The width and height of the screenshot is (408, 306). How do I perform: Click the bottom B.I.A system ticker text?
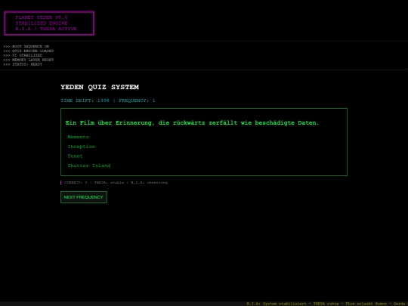click(x=327, y=304)
